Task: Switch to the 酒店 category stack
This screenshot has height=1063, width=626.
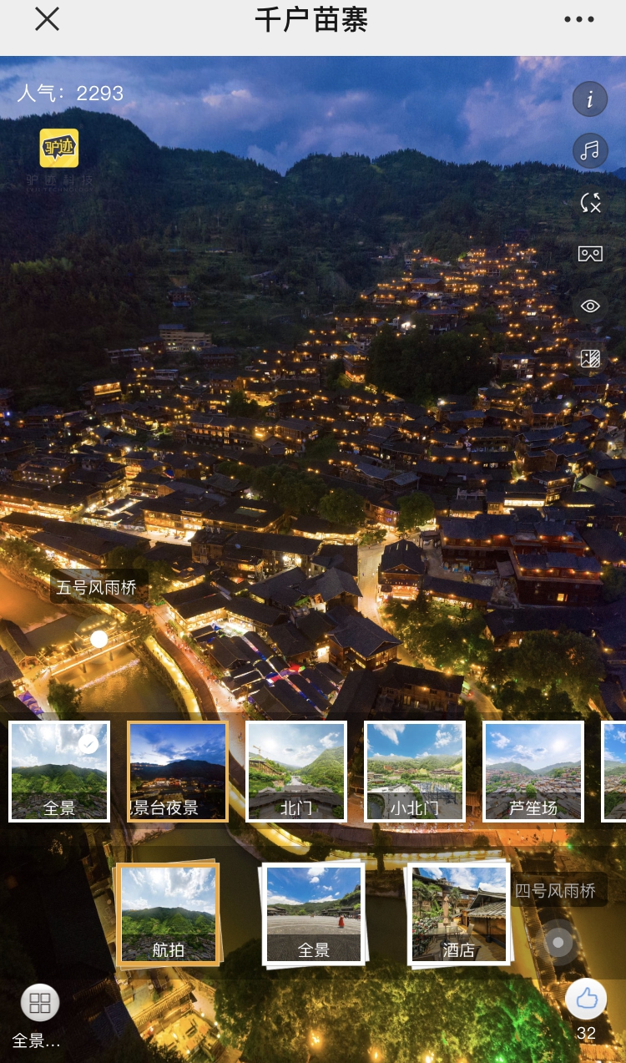Action: [x=458, y=914]
